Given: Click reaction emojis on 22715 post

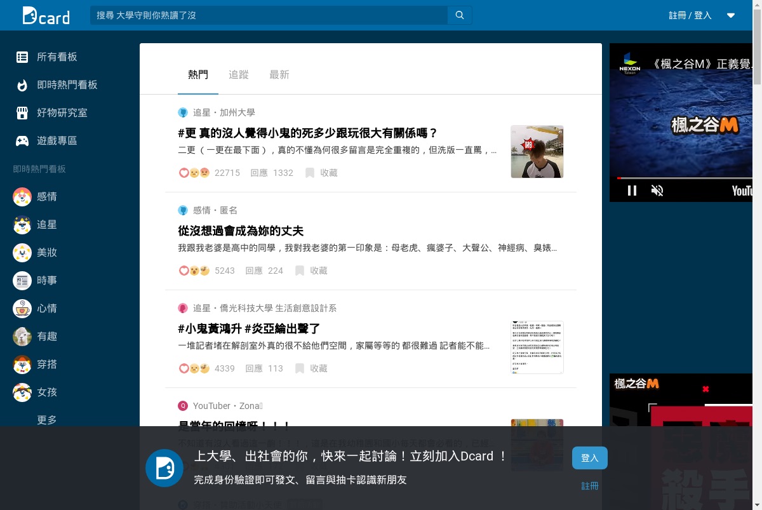Looking at the screenshot, I should tap(194, 173).
